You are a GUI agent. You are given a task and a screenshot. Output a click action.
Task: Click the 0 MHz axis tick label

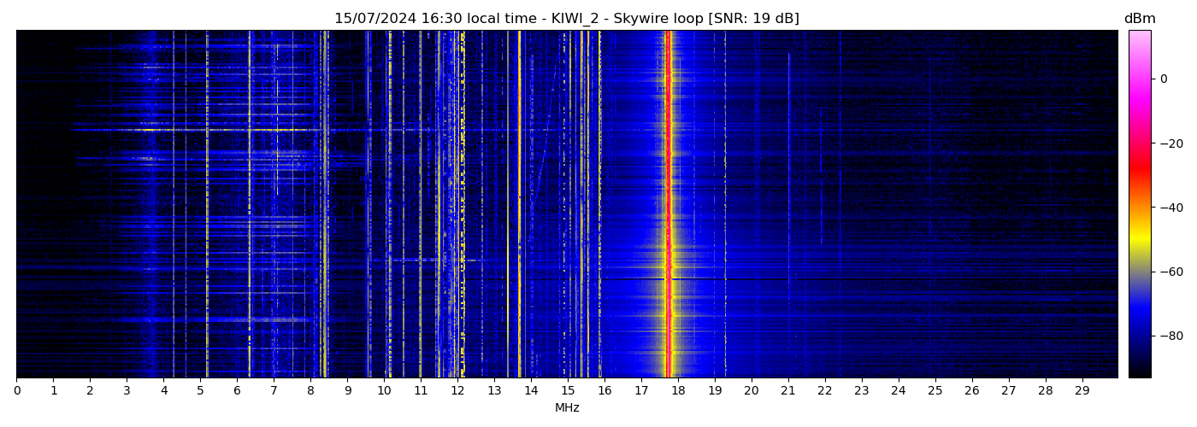[x=16, y=390]
